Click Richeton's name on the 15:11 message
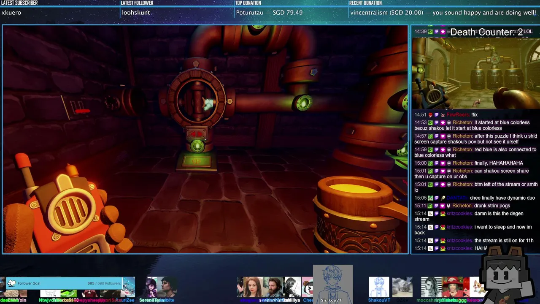 462,206
